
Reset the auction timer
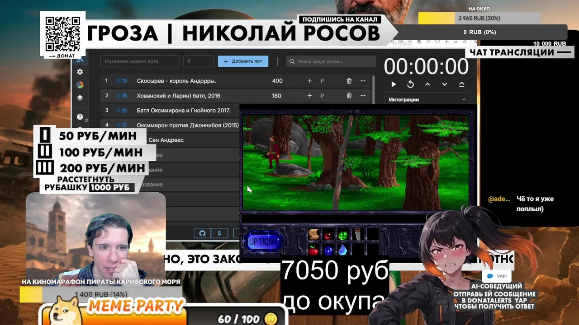[410, 84]
